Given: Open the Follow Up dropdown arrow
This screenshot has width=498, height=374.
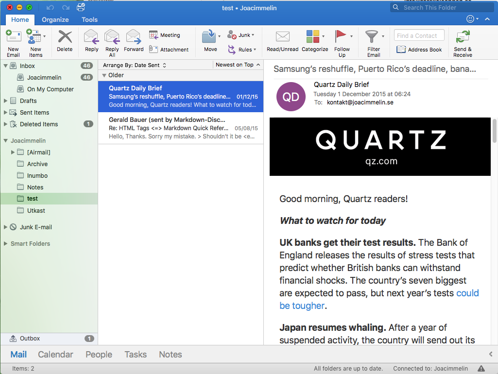Looking at the screenshot, I should click(x=351, y=36).
